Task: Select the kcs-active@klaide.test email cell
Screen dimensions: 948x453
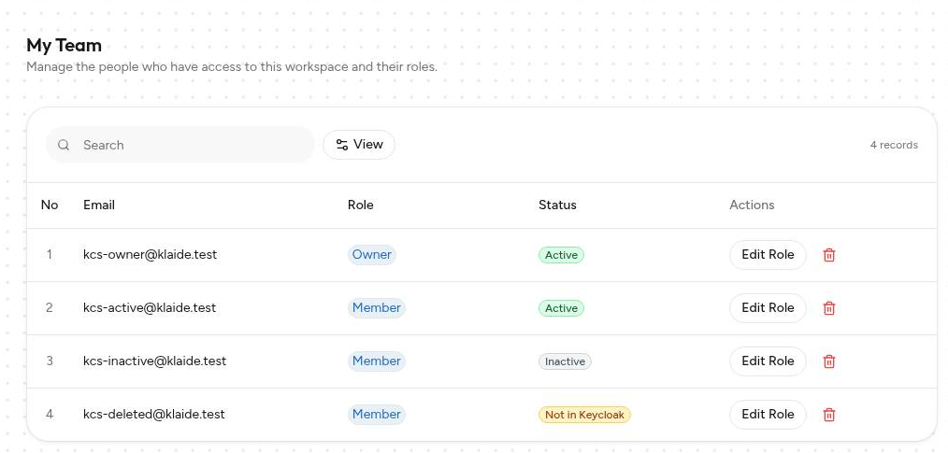Action: coord(150,308)
